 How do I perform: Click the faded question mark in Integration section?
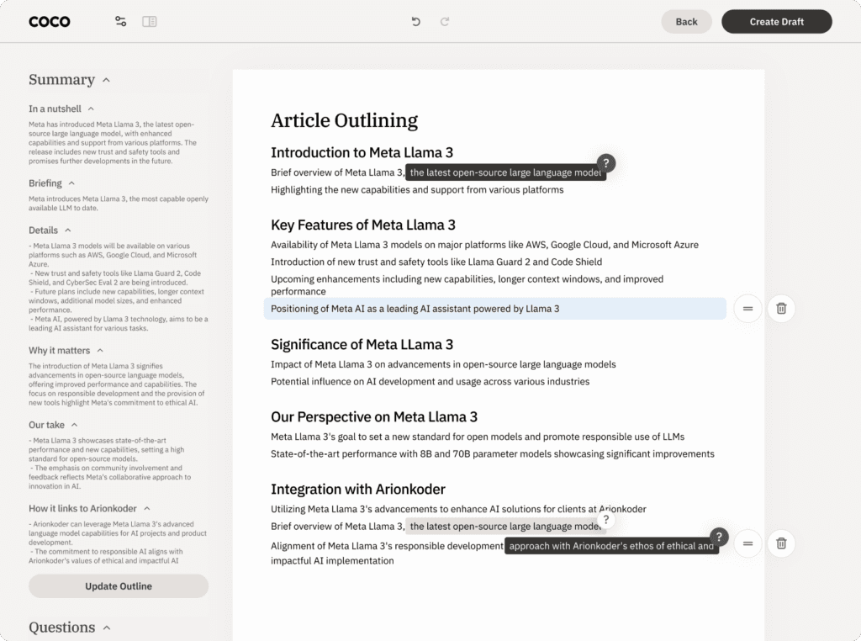click(605, 520)
